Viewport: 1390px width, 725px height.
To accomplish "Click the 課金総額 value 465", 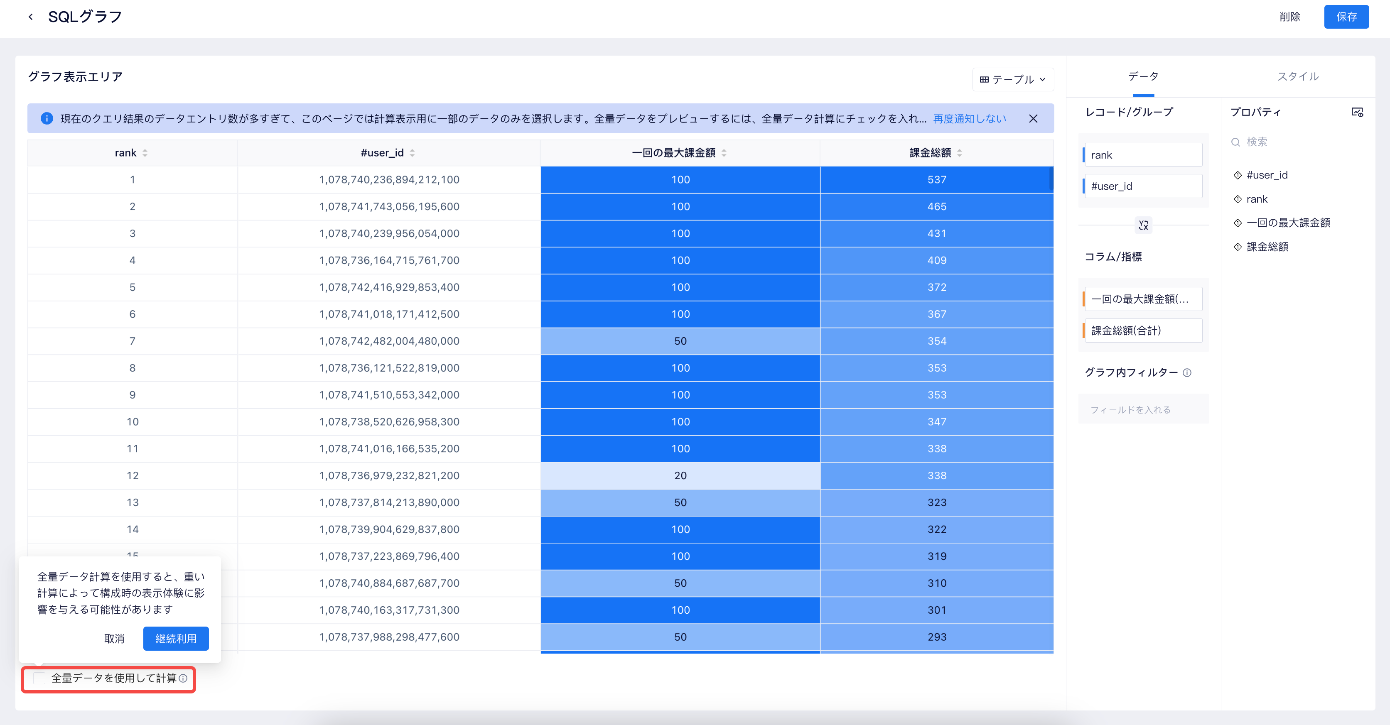I will click(936, 207).
